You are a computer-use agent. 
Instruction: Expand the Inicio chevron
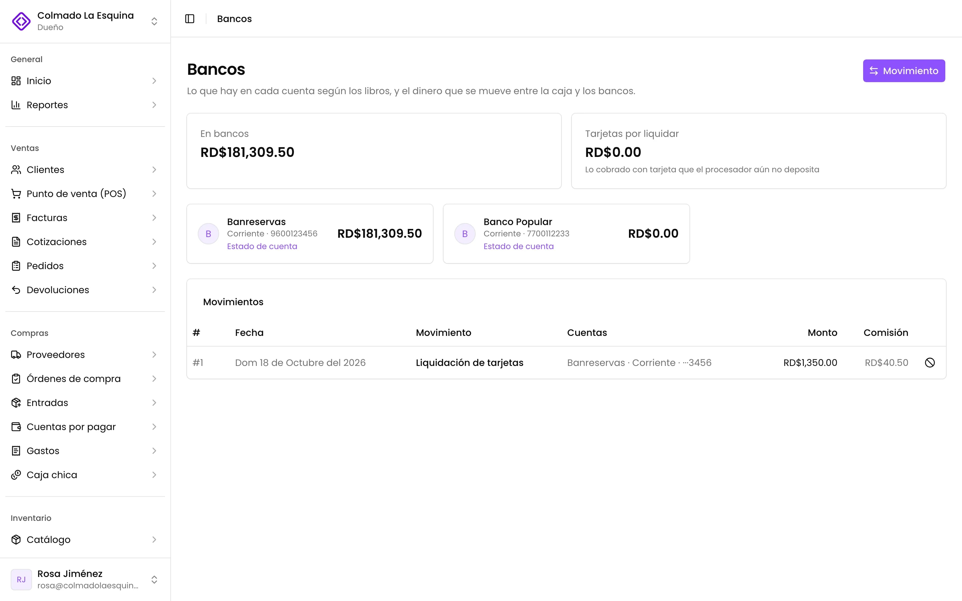[154, 81]
